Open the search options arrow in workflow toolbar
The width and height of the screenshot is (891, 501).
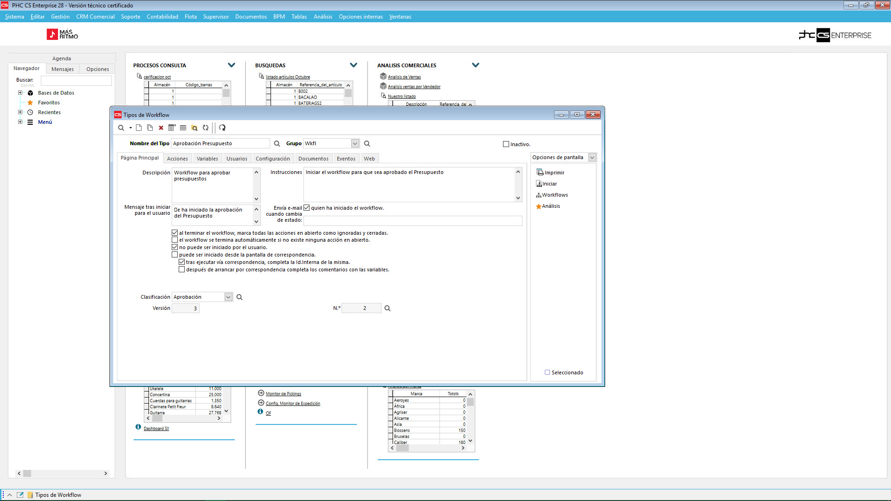(130, 128)
